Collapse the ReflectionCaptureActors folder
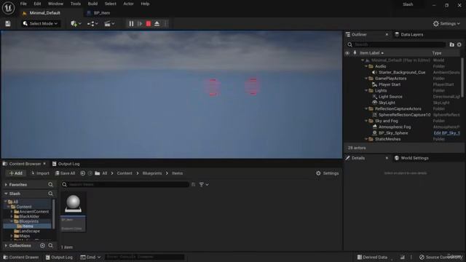466x262 pixels. click(366, 108)
